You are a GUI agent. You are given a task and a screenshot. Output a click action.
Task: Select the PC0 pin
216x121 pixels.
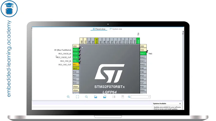pos(76,72)
